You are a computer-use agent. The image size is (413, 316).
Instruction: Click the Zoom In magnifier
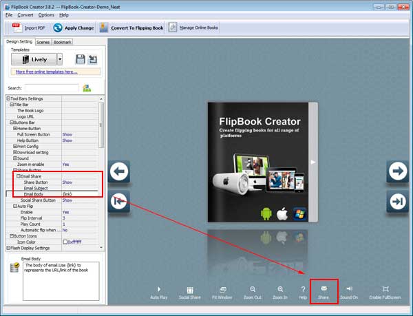click(280, 289)
